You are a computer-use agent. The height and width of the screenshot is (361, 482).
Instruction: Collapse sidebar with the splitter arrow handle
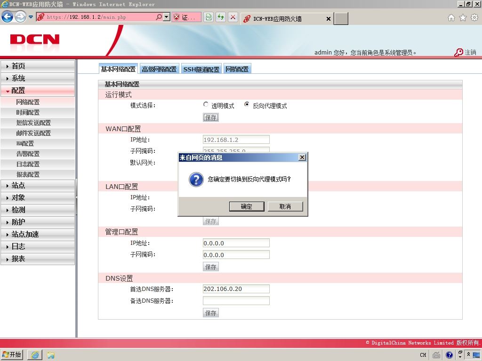[x=76, y=197]
